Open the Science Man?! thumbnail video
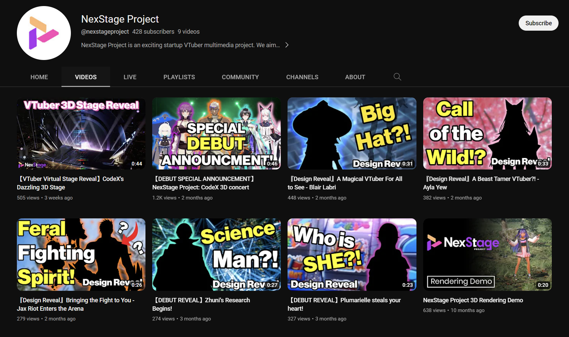 [216, 254]
